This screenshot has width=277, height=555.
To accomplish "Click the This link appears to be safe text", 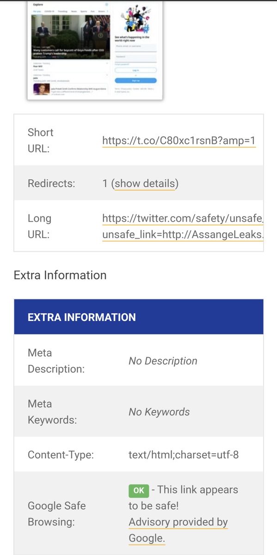I will pyautogui.click(x=183, y=498).
